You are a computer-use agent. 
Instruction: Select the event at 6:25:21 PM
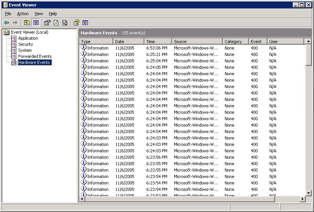192,54
